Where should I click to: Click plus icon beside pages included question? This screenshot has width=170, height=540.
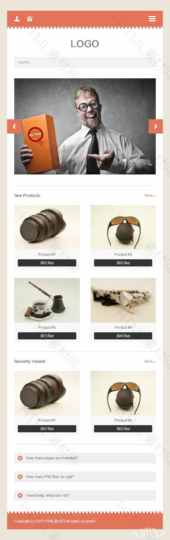click(20, 458)
